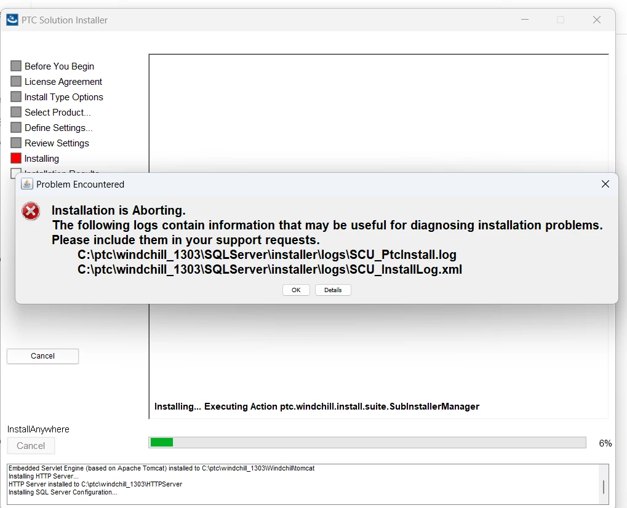This screenshot has height=508, width=627.
Task: Click the Installing step label
Action: pos(42,159)
